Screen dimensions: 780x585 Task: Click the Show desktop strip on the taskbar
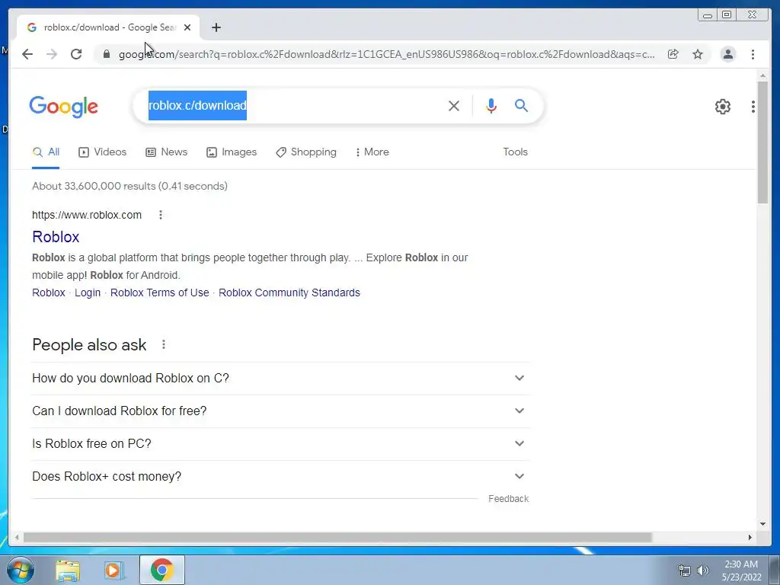(x=775, y=570)
